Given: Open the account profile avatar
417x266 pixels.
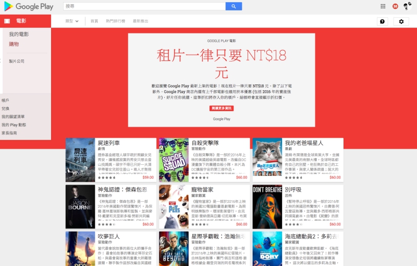Looking at the screenshot, I should [407, 6].
